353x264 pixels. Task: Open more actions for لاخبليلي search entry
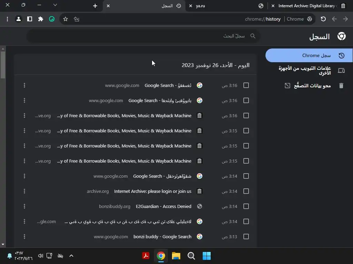[24, 222]
